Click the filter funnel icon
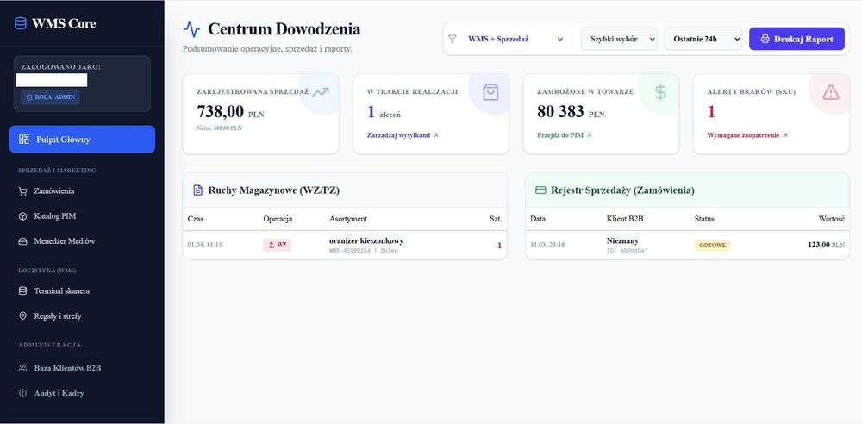 453,39
